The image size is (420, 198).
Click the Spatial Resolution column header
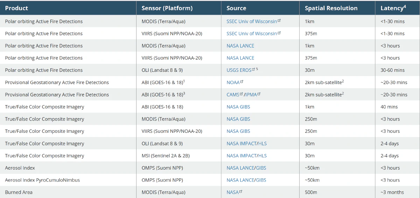331,8
